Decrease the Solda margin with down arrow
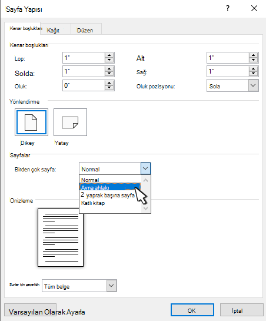 click(x=109, y=74)
